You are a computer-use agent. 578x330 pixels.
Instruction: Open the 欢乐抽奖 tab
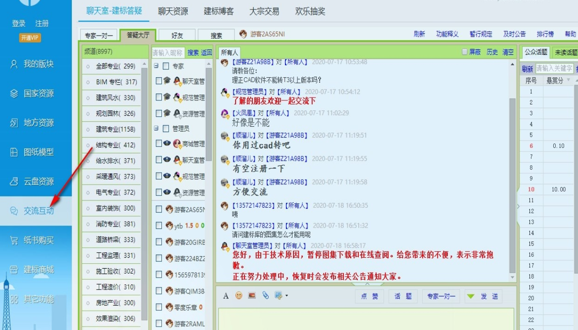pos(310,11)
